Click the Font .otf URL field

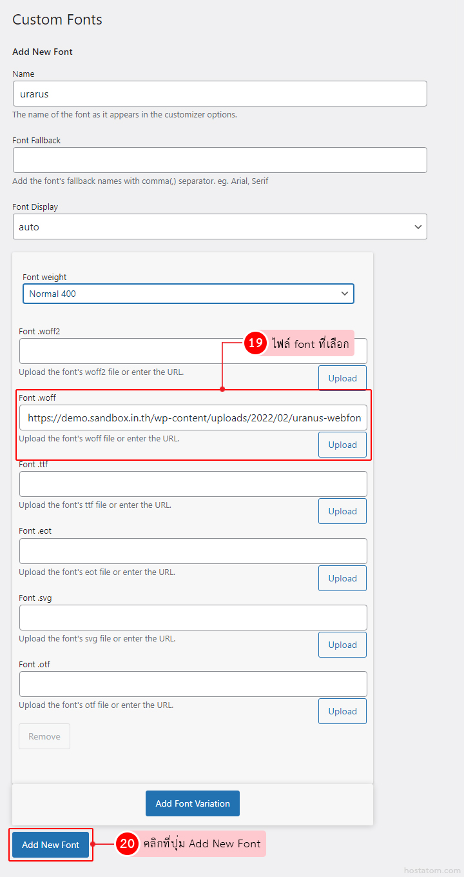193,684
